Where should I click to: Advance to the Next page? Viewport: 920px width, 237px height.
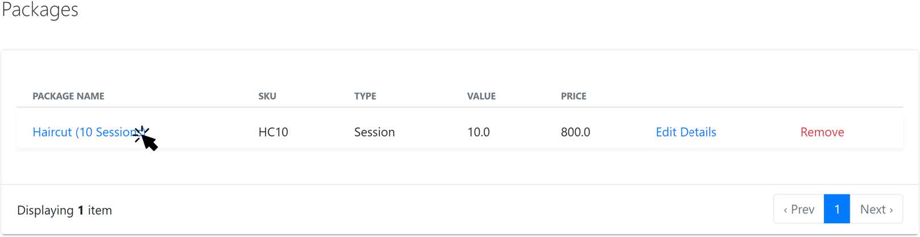click(x=876, y=209)
